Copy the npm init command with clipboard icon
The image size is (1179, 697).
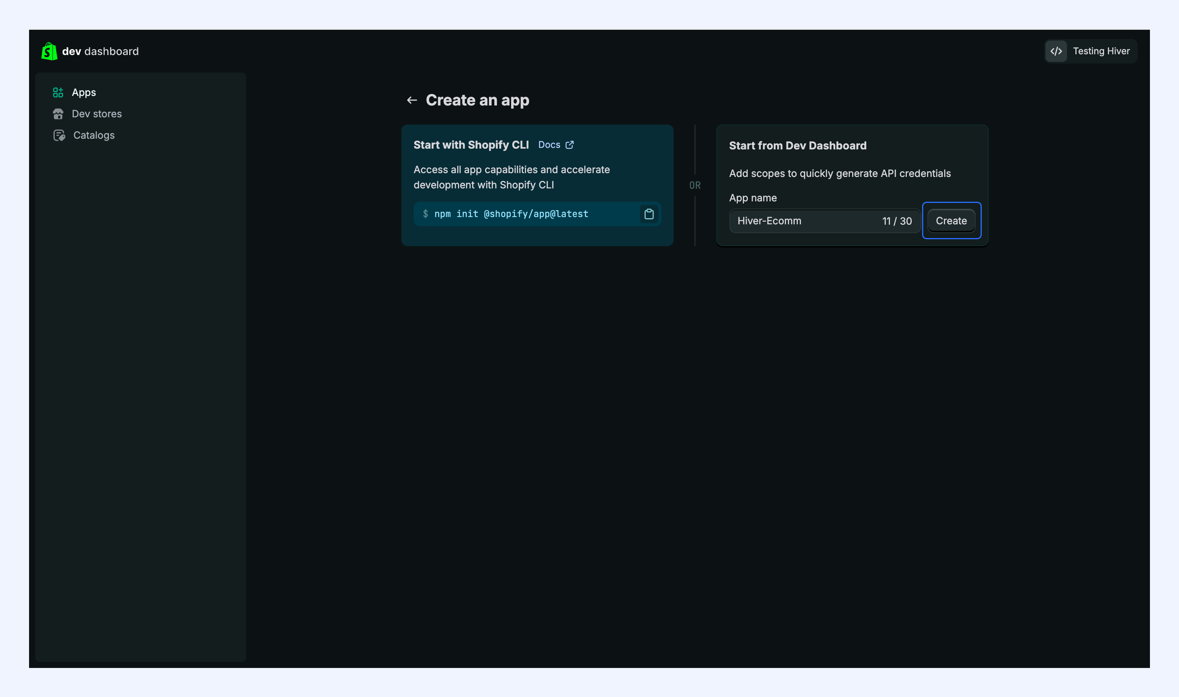[649, 214]
